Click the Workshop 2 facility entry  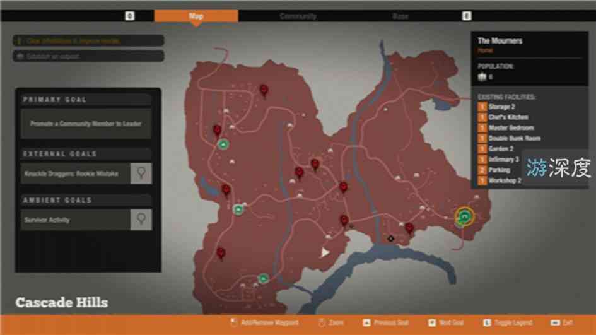click(505, 180)
